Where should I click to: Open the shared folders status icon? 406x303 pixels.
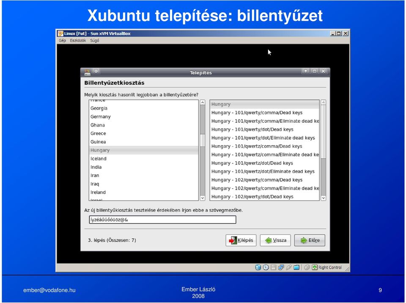(296, 267)
